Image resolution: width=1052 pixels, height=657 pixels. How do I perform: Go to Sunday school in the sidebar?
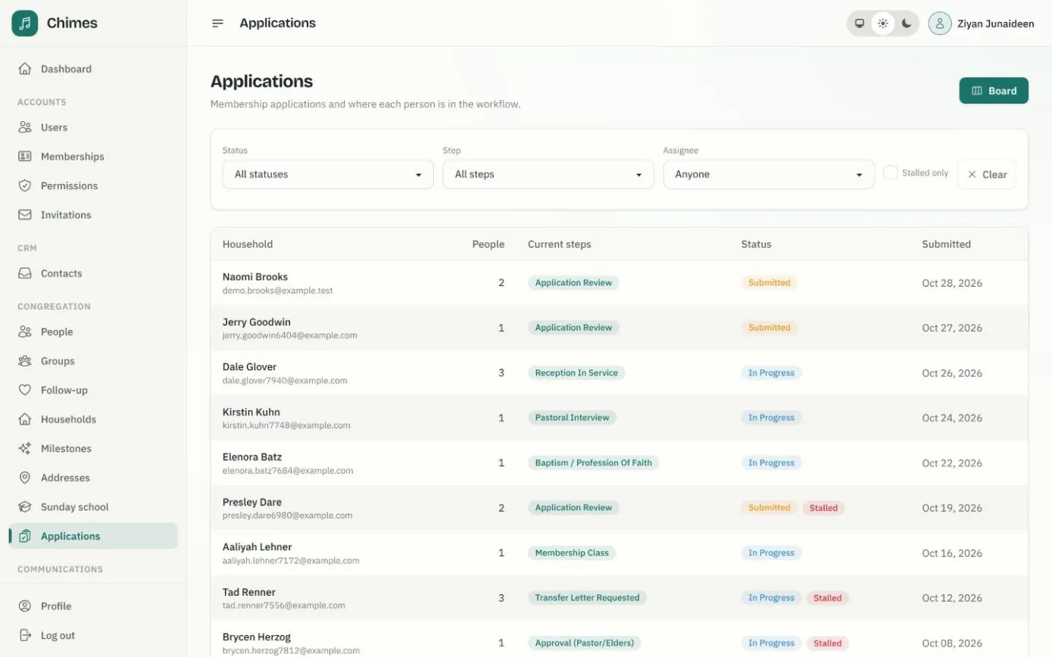93,507
